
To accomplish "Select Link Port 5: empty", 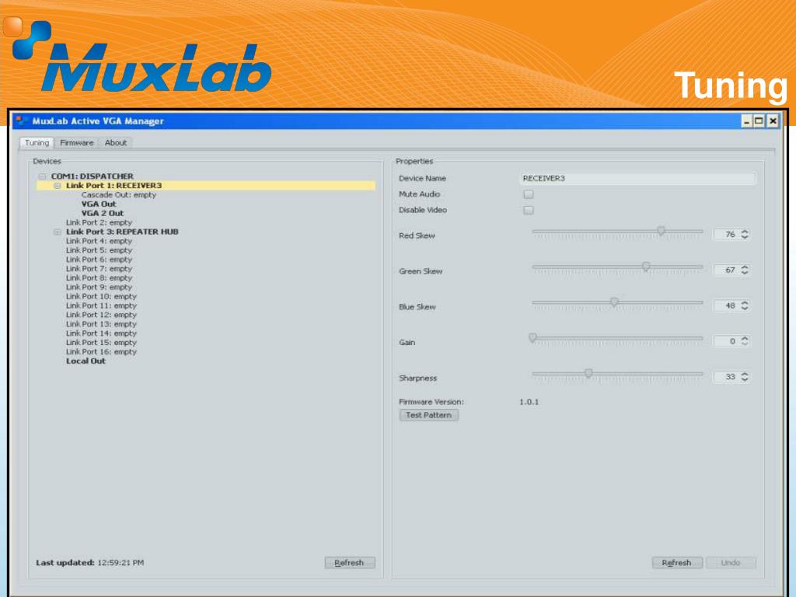I will point(99,250).
